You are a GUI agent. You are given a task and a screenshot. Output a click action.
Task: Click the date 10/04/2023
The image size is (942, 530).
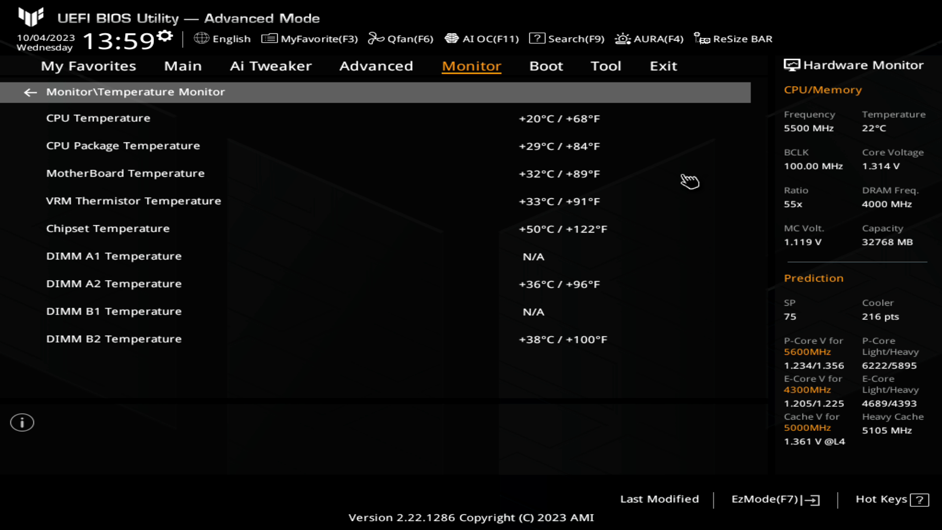point(46,38)
